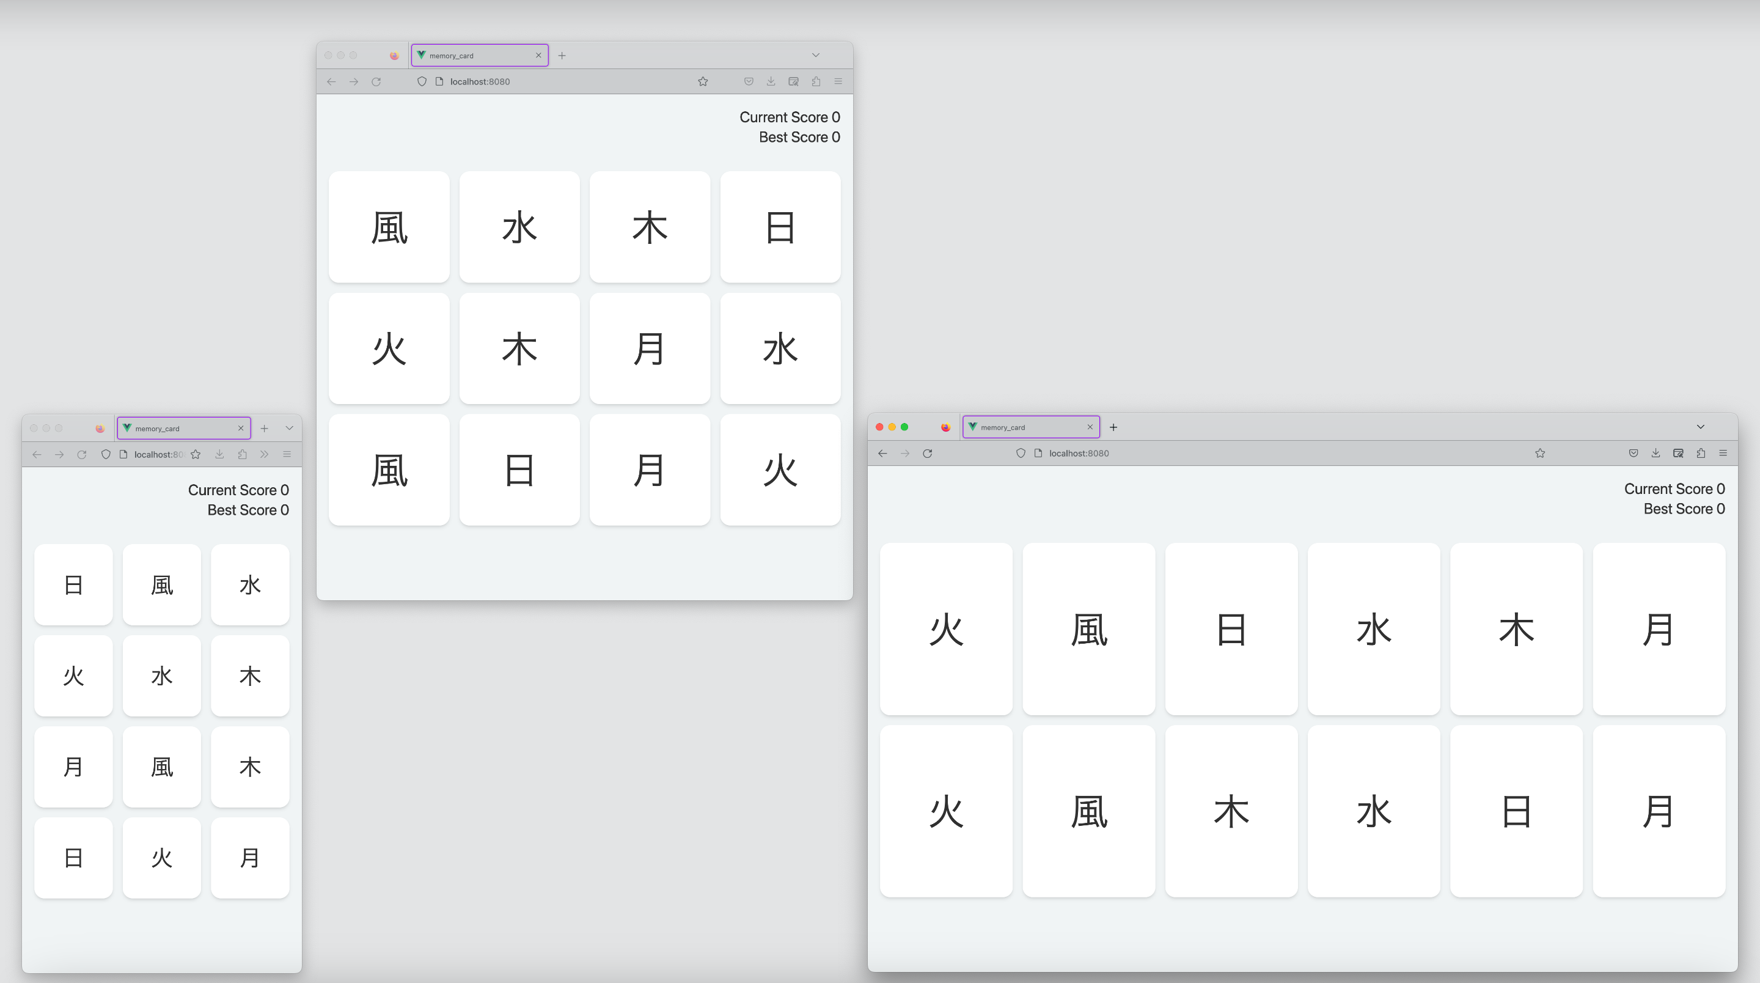The width and height of the screenshot is (1760, 983).
Task: Flip top-row 木 card in wide right window
Action: point(1516,629)
